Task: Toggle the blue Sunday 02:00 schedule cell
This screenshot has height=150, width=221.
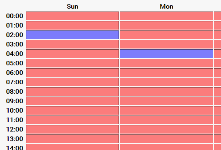Action: click(x=72, y=35)
